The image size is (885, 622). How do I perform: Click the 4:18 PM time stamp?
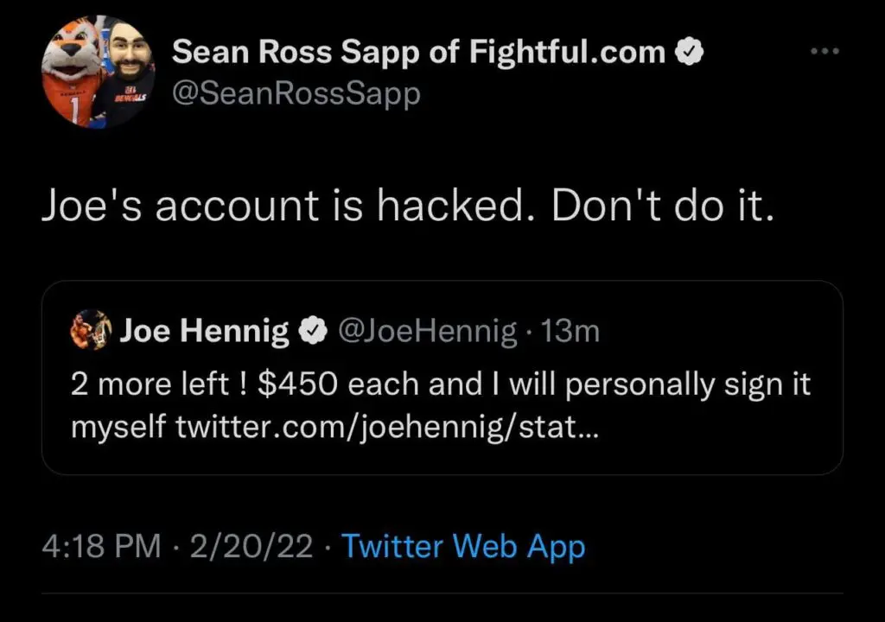tap(101, 546)
